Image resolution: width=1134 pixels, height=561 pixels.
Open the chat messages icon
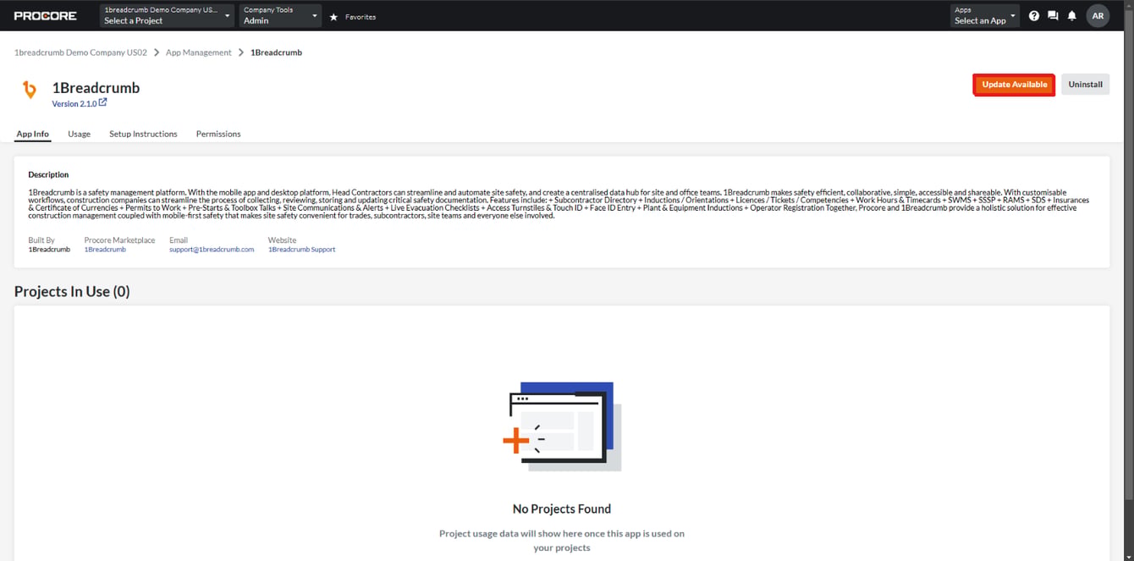pos(1053,16)
